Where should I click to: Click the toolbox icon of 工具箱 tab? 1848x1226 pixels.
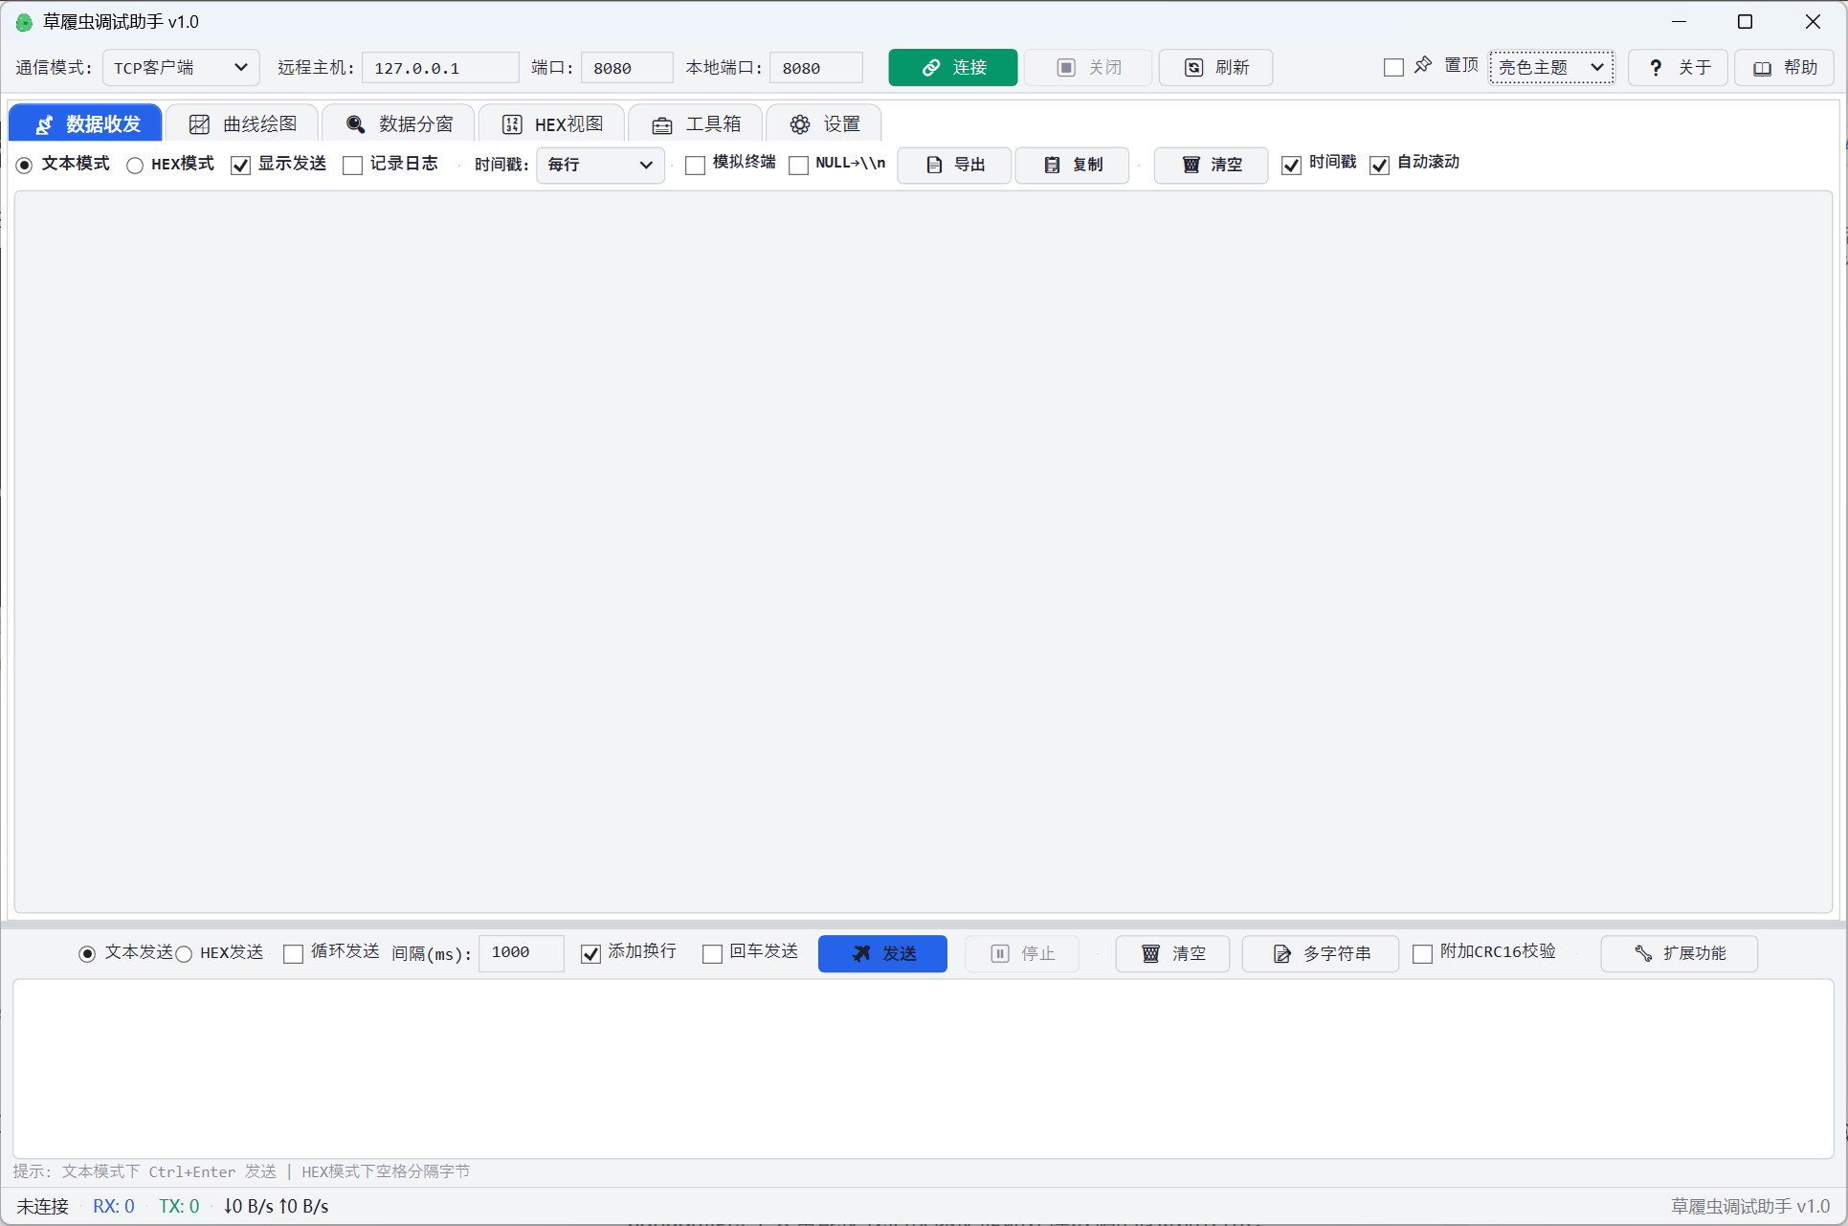(x=661, y=125)
